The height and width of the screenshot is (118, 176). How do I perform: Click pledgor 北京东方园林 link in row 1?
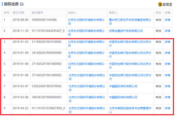pyautogui.click(x=86, y=22)
